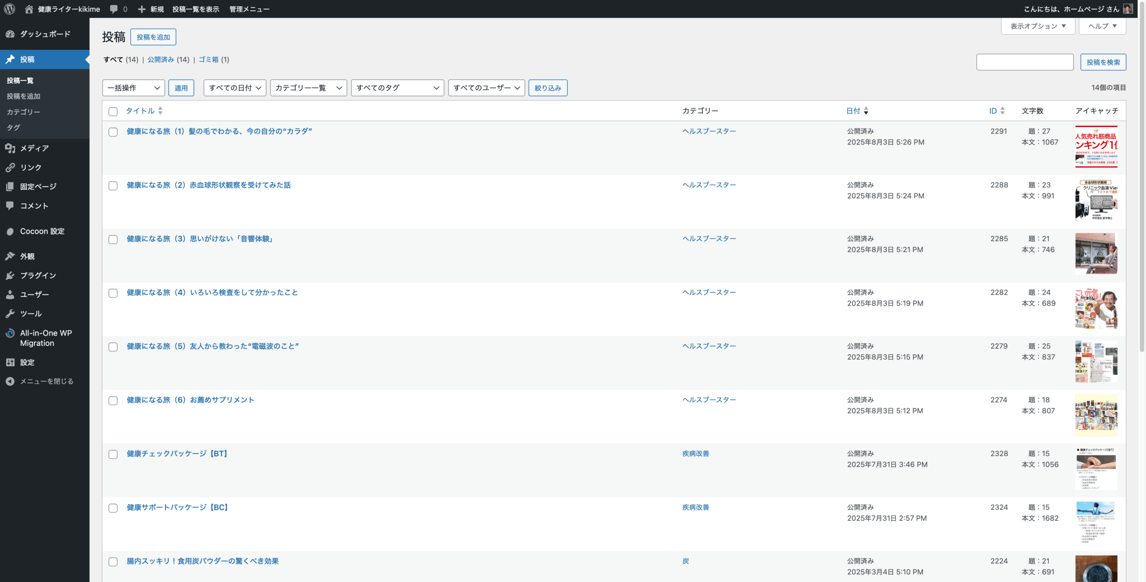Click the Dashboard gauge icon in sidebar
This screenshot has width=1146, height=582.
click(x=10, y=34)
